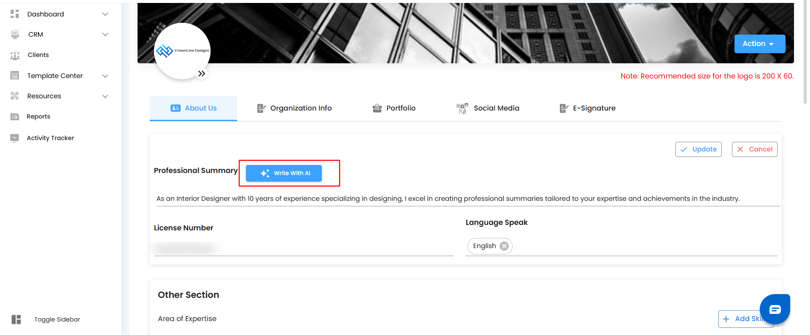
Task: Click the Update button
Action: point(699,149)
